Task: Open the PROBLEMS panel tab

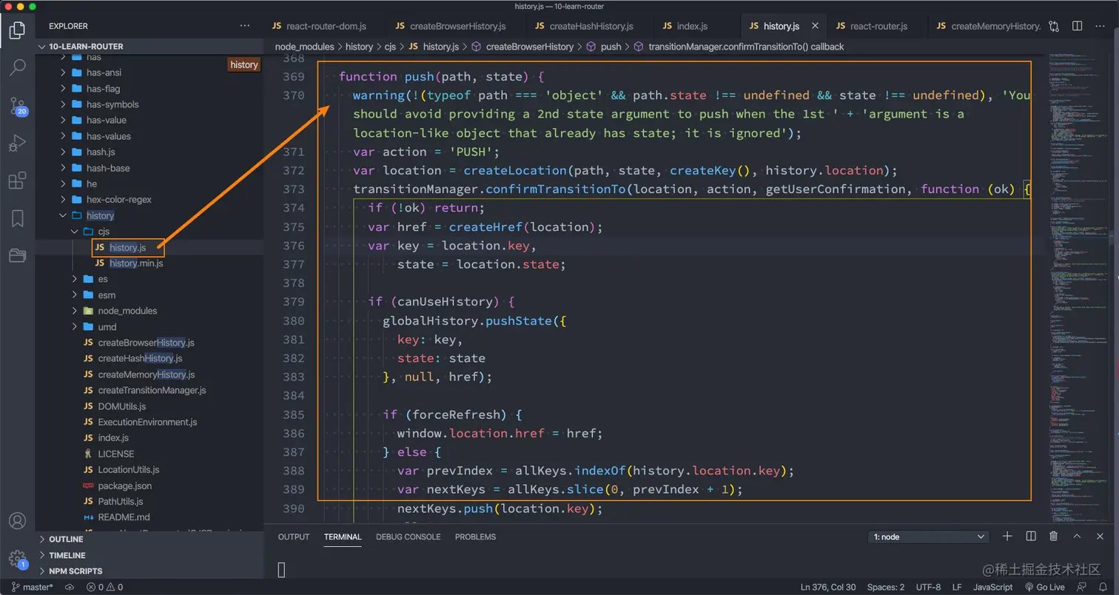Action: (x=475, y=537)
